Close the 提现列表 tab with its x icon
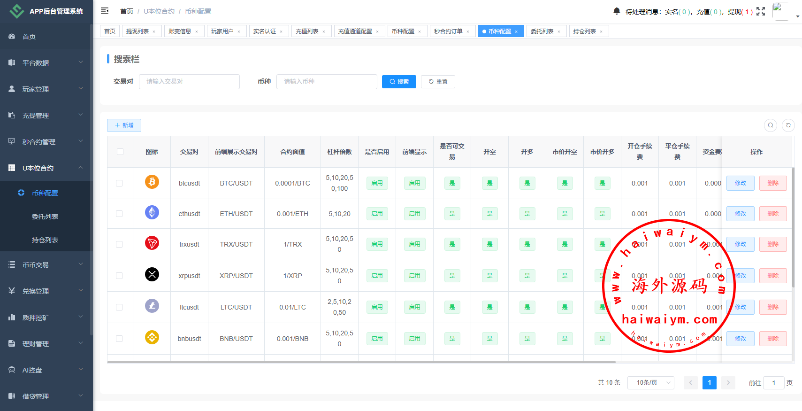 click(154, 32)
